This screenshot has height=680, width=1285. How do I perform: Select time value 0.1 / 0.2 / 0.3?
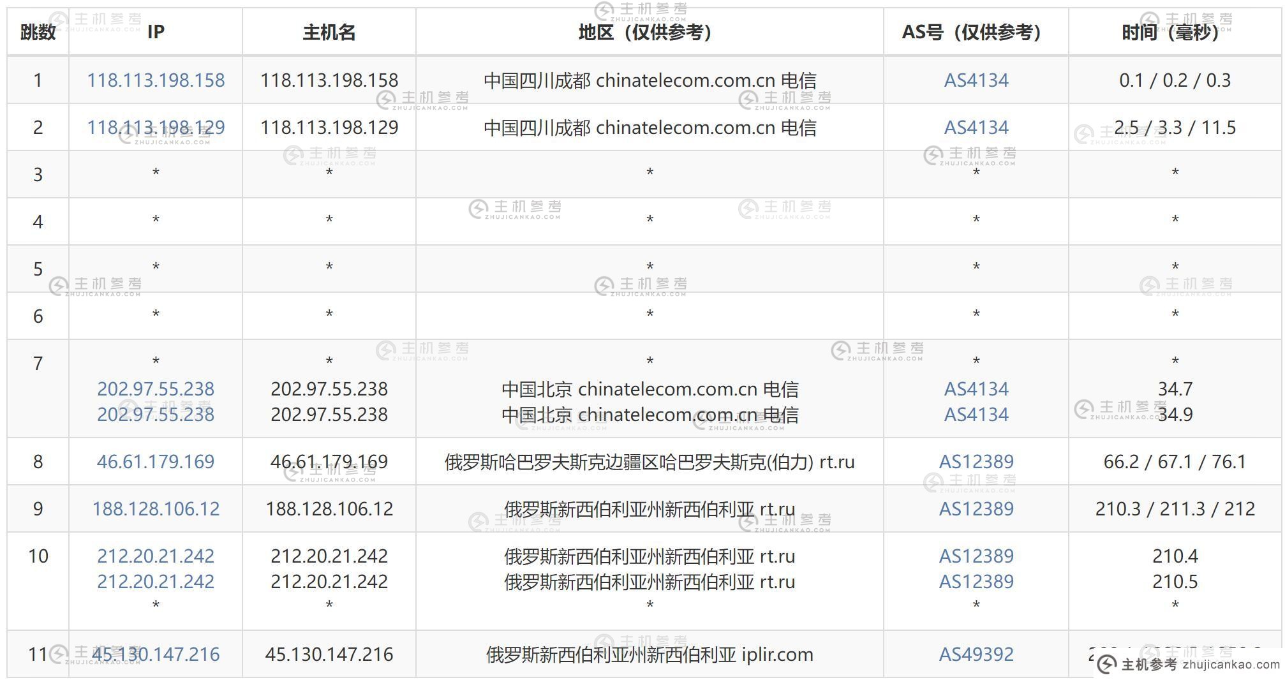coord(1175,80)
